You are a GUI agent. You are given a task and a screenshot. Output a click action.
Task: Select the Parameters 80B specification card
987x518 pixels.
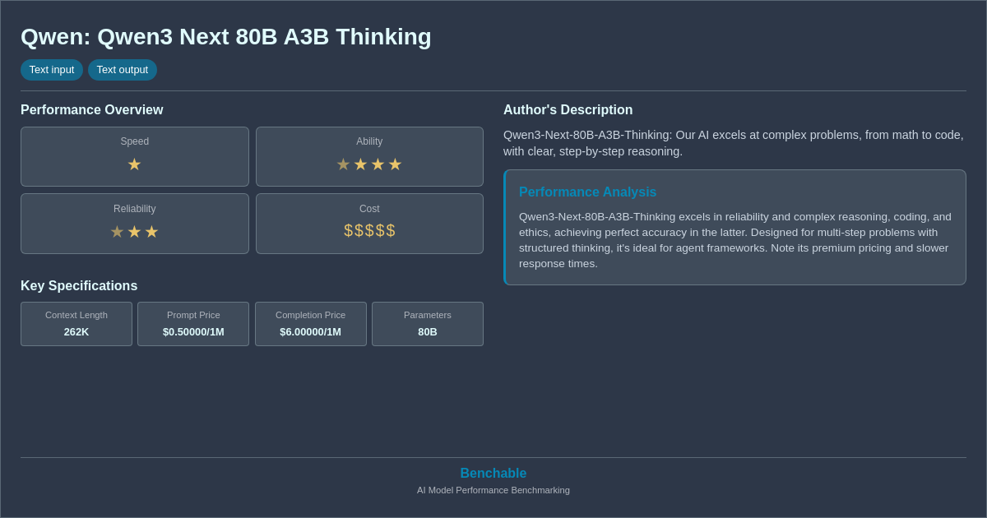point(427,324)
